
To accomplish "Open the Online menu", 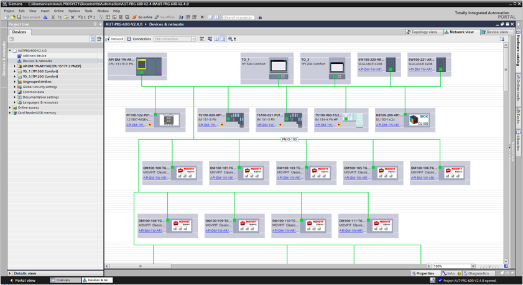I will tap(58, 11).
